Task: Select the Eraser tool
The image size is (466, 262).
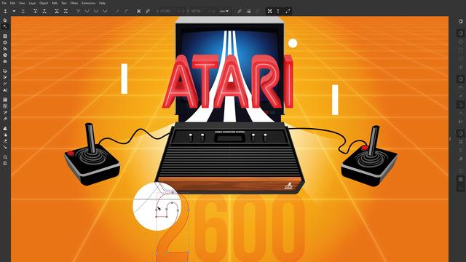Action: [x=5, y=141]
